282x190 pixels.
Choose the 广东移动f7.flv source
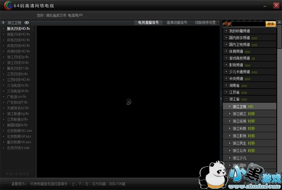click(17, 102)
